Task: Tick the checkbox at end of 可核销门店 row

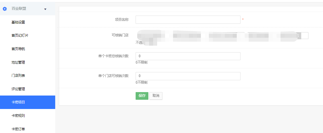Action: coord(305,36)
